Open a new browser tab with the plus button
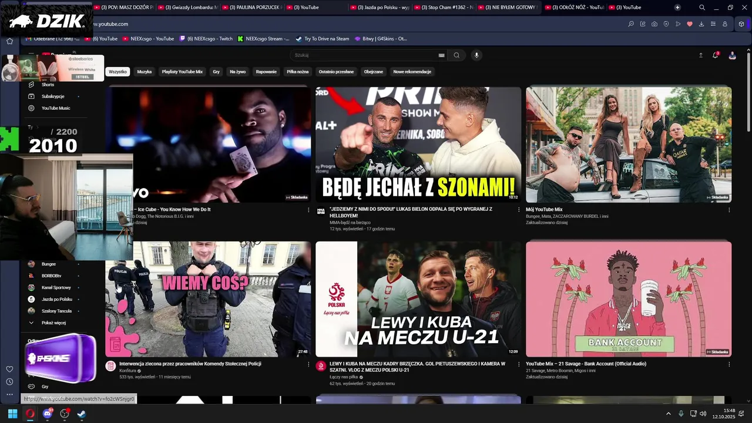752x423 pixels. coord(677,8)
